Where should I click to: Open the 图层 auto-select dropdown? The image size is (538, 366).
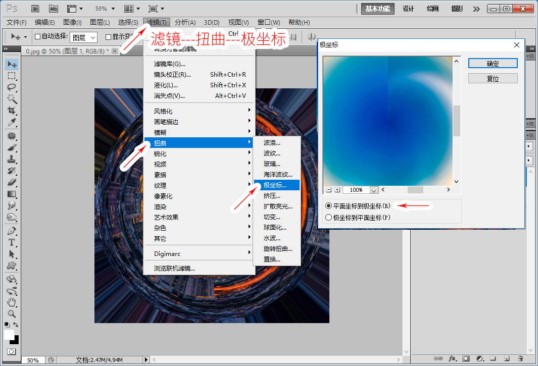point(84,37)
